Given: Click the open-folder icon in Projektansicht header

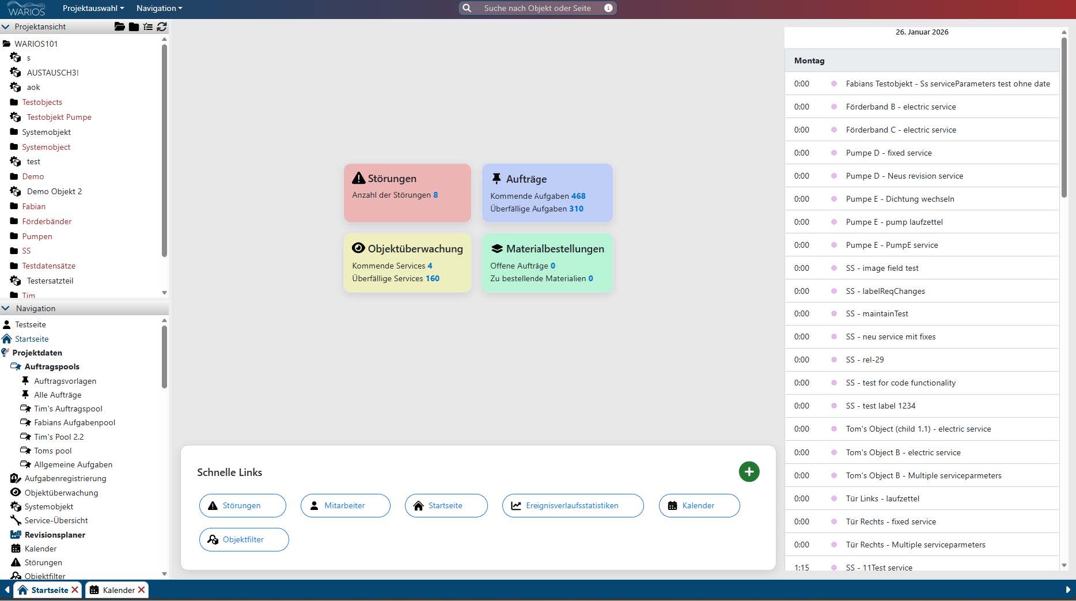Looking at the screenshot, I should point(119,27).
